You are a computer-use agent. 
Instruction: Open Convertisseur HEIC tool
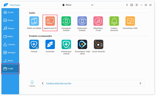coord(130,21)
